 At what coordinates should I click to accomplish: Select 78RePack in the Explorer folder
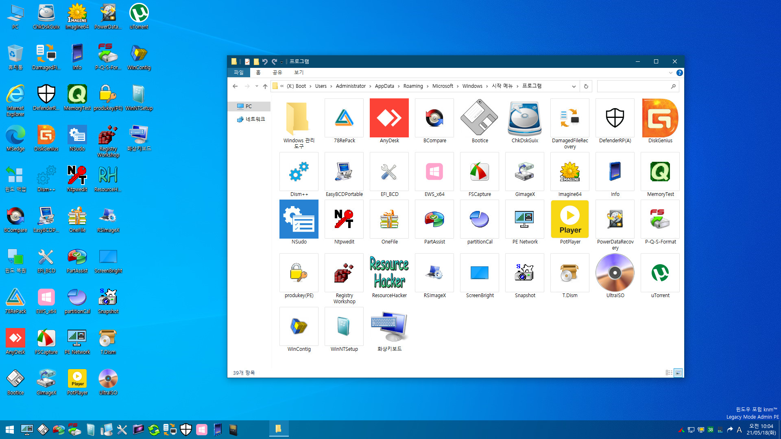pyautogui.click(x=344, y=121)
